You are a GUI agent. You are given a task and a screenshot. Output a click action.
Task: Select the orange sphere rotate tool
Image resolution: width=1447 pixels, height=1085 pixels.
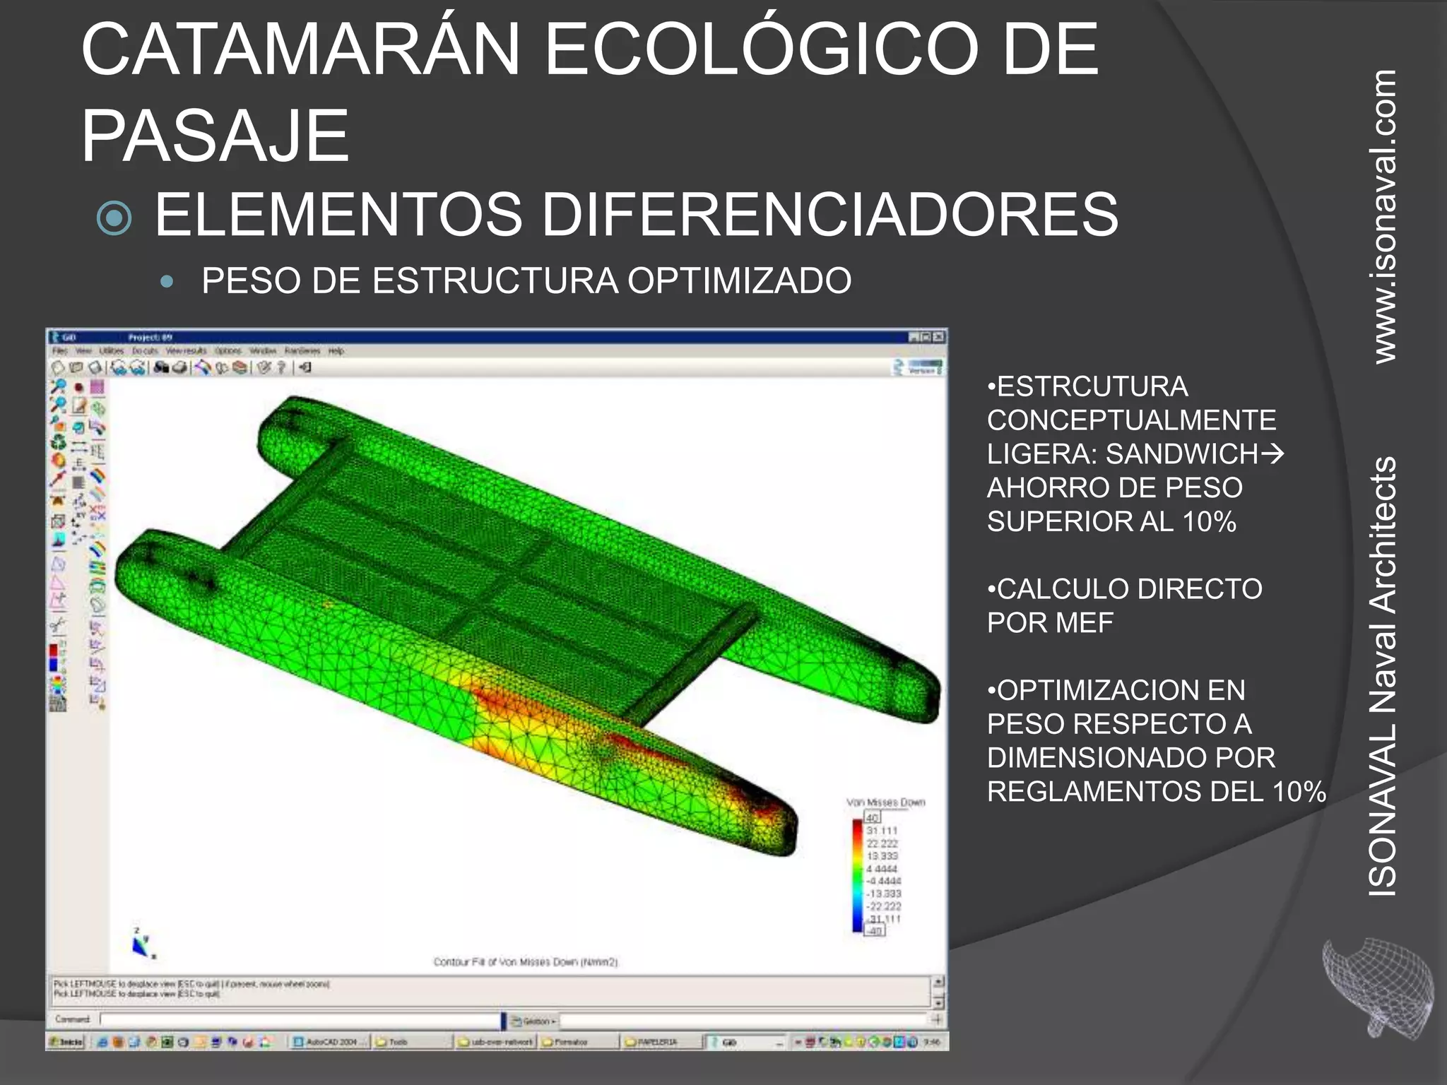pyautogui.click(x=58, y=461)
